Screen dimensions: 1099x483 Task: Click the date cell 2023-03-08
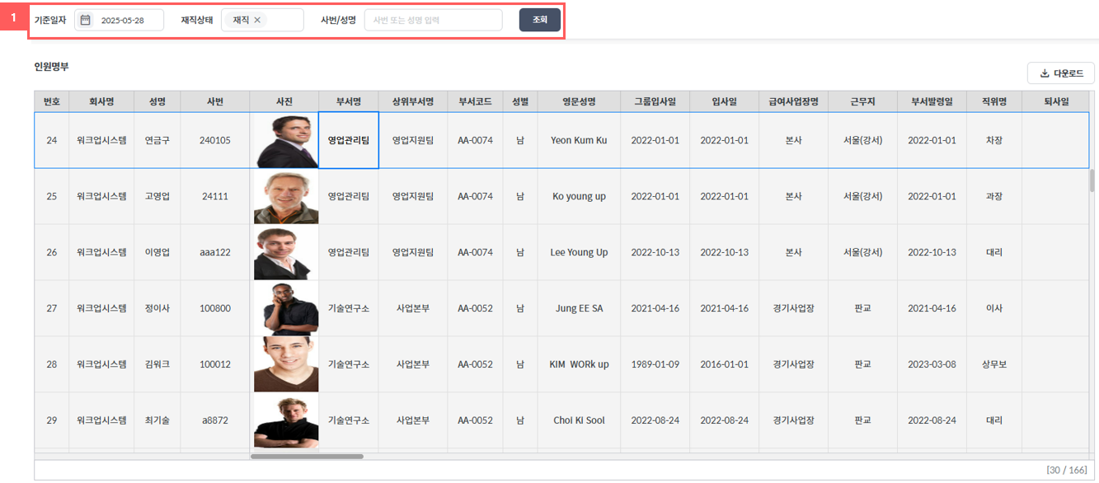(932, 364)
